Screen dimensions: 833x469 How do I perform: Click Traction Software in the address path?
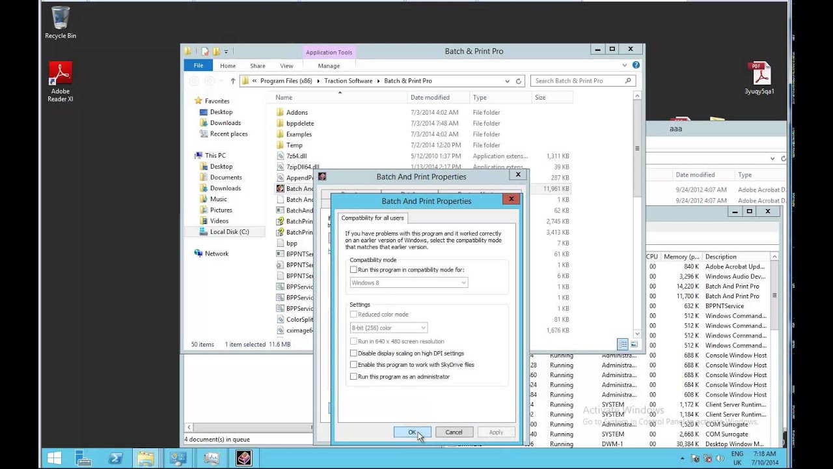pyautogui.click(x=348, y=81)
